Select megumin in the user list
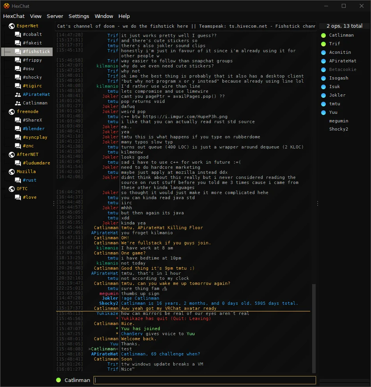Viewport: 371px width, 387px height. click(x=338, y=121)
